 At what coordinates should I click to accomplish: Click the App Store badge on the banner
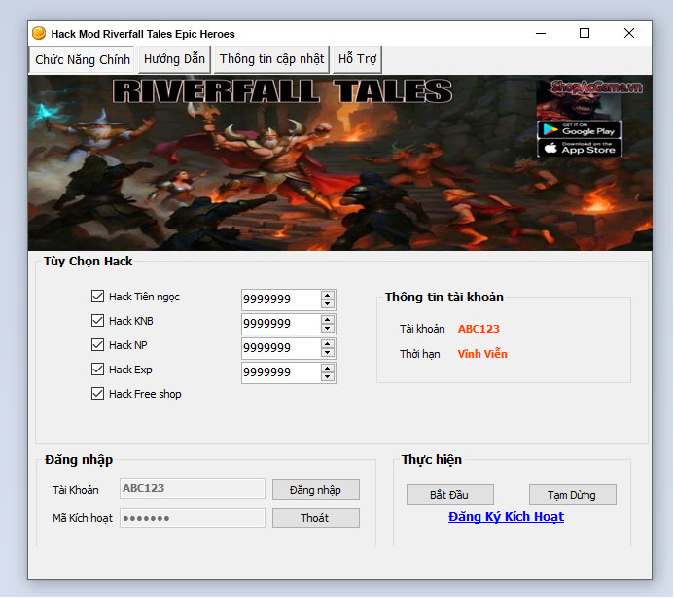(579, 148)
